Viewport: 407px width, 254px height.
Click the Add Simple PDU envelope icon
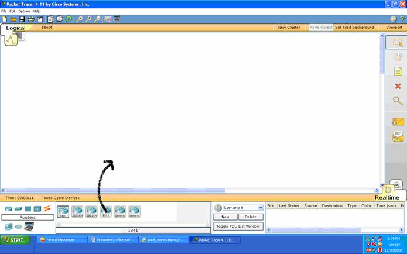click(x=398, y=122)
